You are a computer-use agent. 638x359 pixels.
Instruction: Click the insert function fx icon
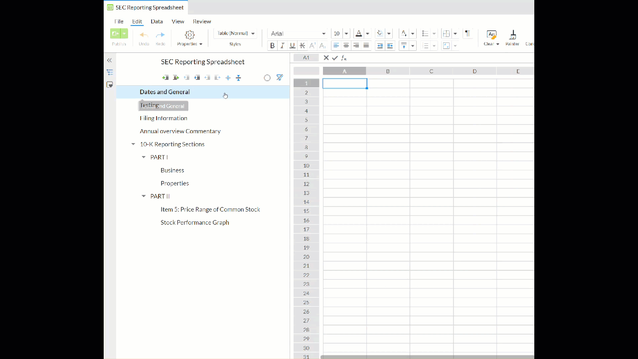[344, 58]
